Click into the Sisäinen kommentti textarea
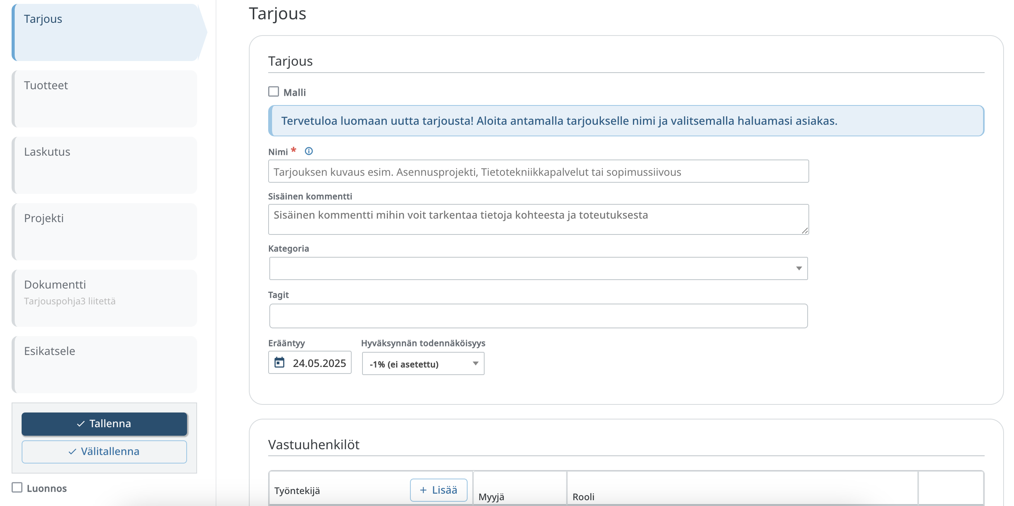1014x506 pixels. coord(538,219)
